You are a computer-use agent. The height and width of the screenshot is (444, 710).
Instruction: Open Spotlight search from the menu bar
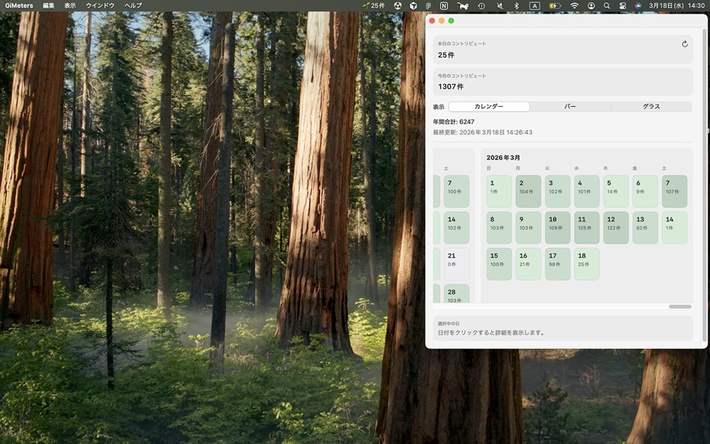pos(607,5)
